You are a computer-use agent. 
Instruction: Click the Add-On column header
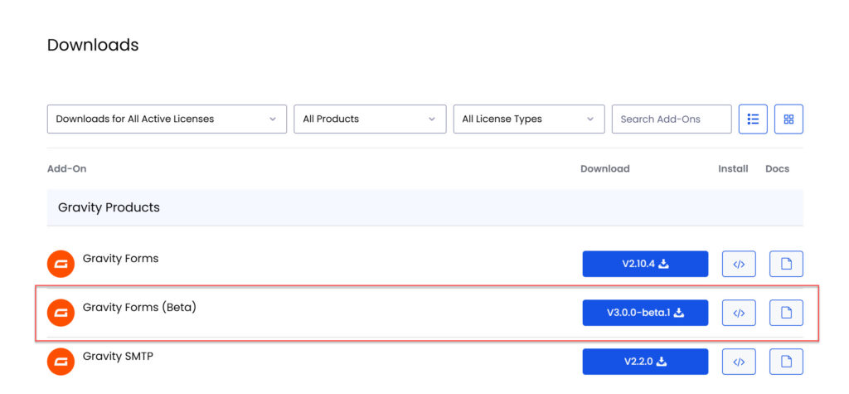pyautogui.click(x=66, y=168)
